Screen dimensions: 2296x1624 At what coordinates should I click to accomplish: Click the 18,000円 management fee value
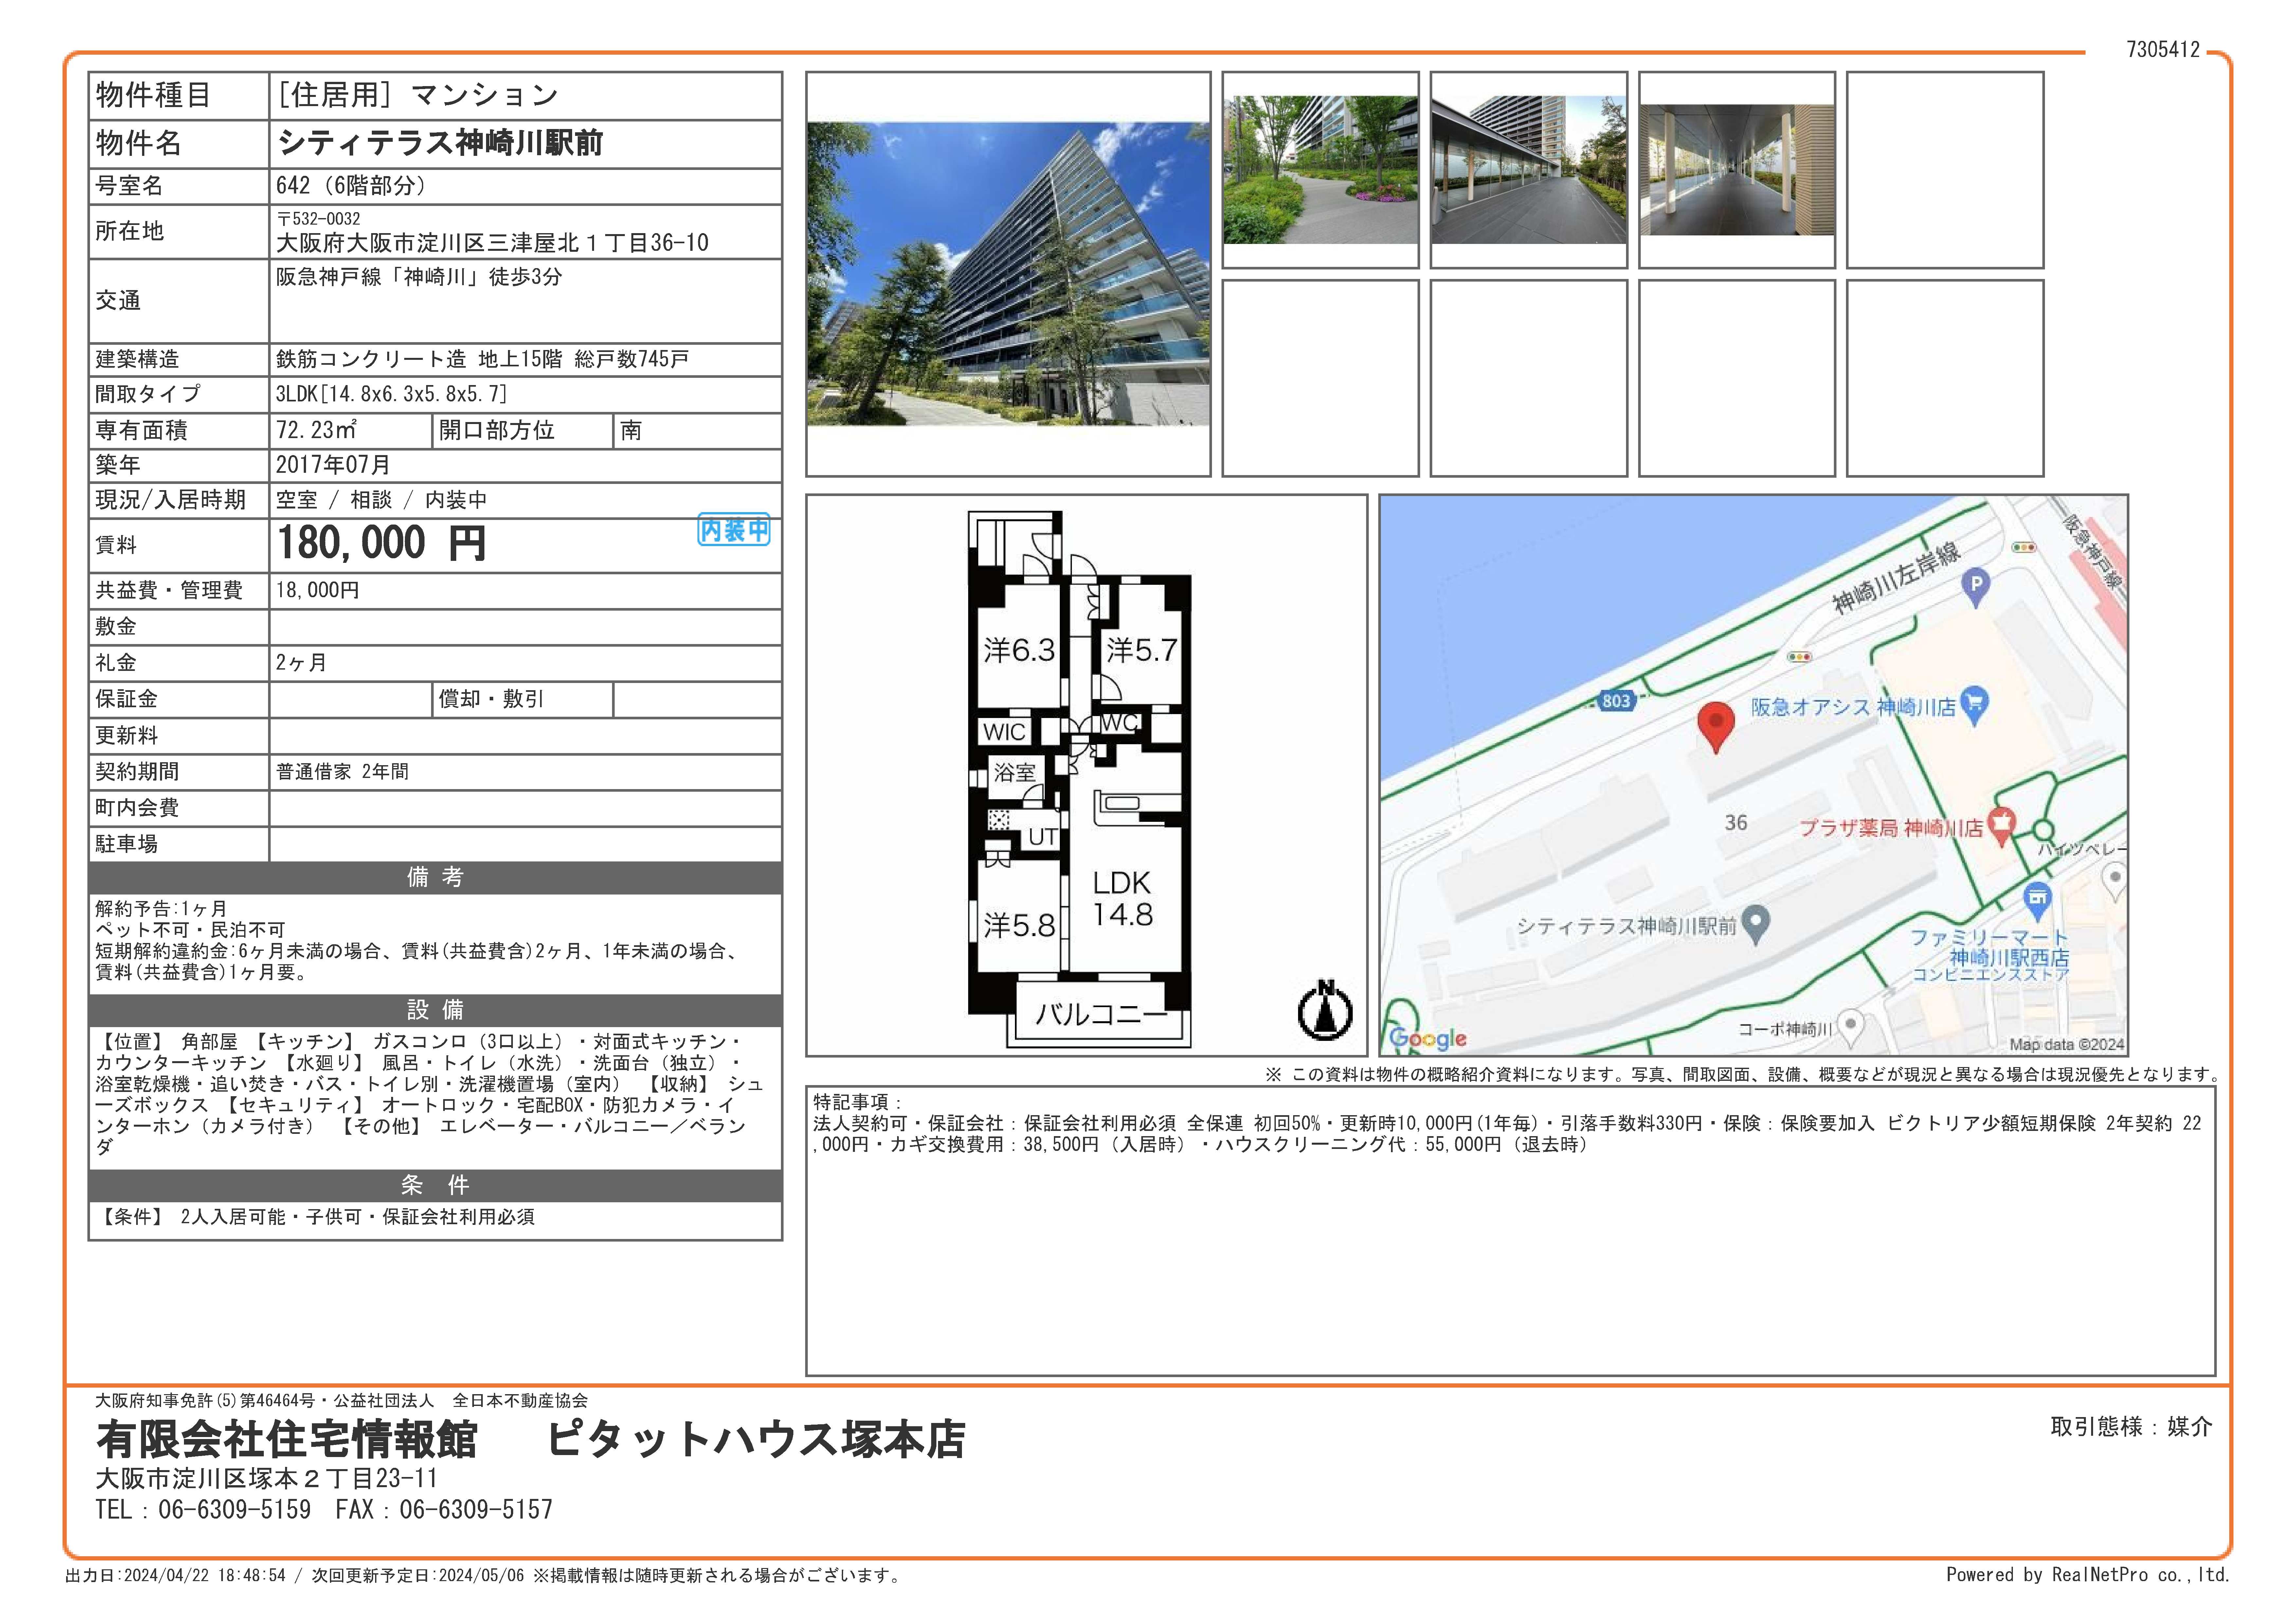pos(317,590)
